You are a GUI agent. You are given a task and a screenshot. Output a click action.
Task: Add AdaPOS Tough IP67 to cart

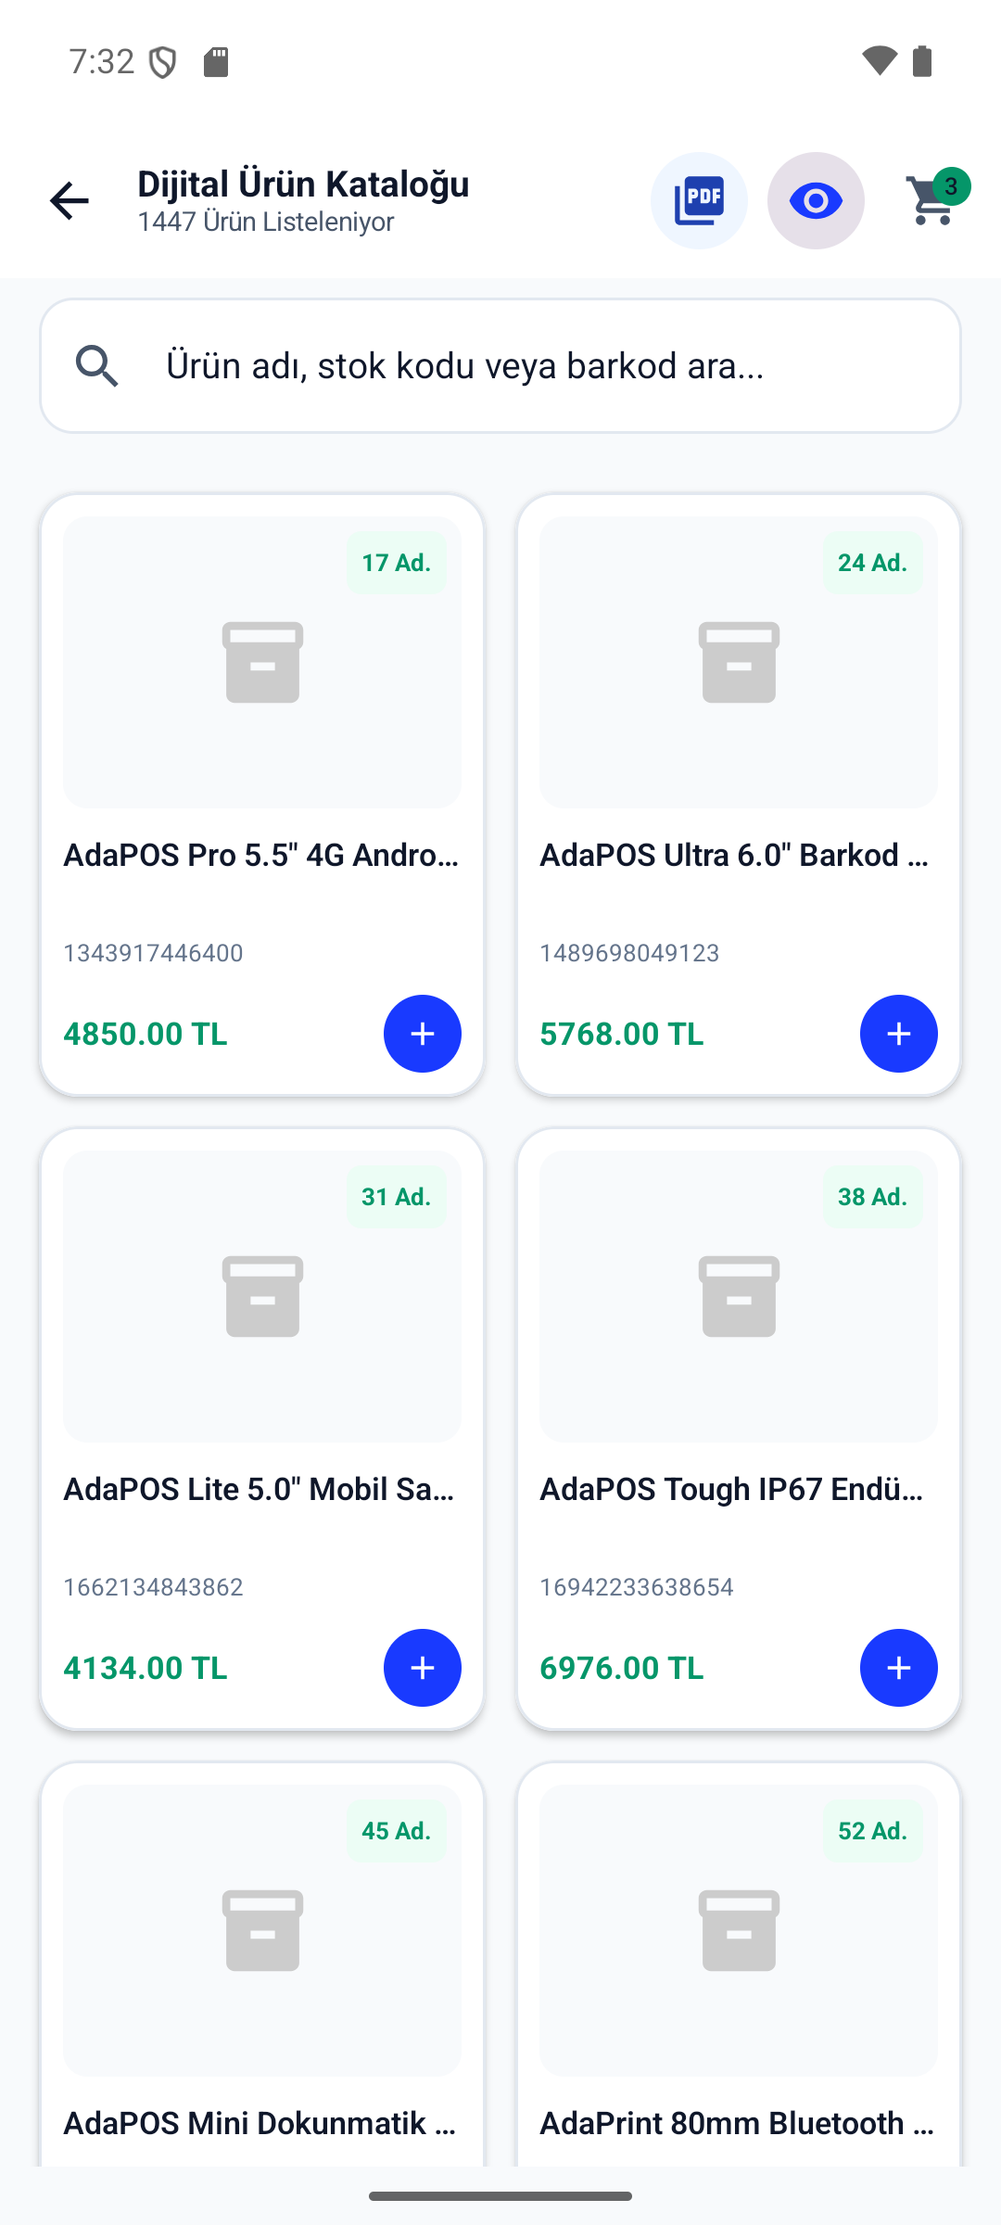[x=899, y=1668]
